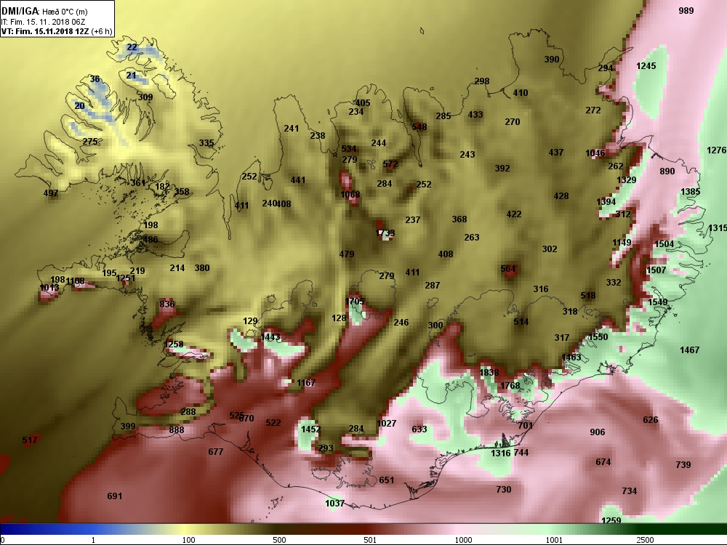Screen dimensions: 727x545
Task: Select the 744 height value
Action: click(521, 452)
